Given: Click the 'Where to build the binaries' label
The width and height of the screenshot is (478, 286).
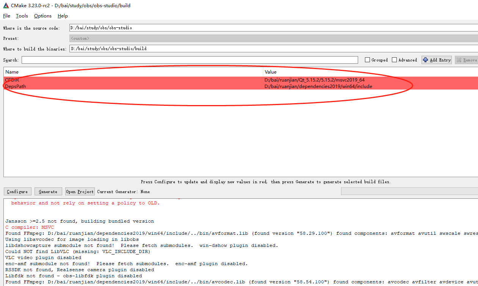Looking at the screenshot, I should click(35, 49).
